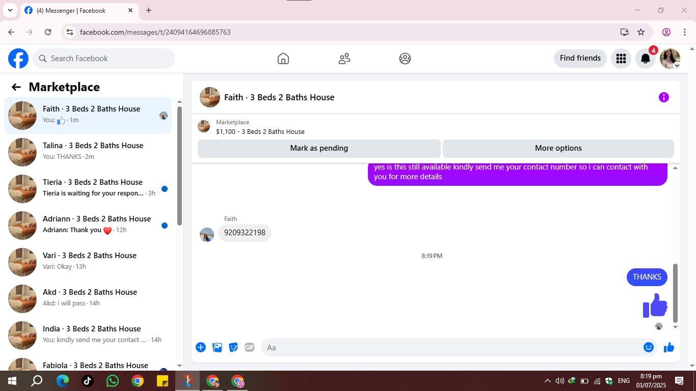The image size is (696, 391).
Task: View site information icon beside the URL
Action: (x=70, y=32)
